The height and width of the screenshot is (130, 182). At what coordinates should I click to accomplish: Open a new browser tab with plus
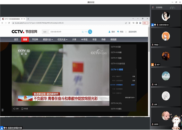[x=28, y=19]
